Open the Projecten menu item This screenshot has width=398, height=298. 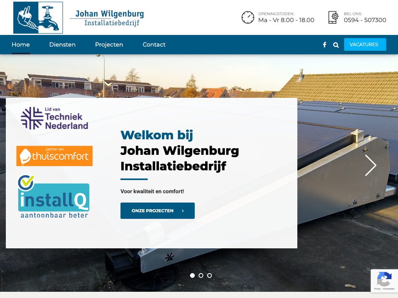(x=109, y=45)
